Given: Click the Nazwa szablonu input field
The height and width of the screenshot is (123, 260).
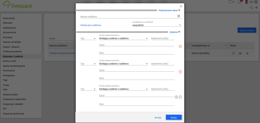Looking at the screenshot, I should pos(131,16).
